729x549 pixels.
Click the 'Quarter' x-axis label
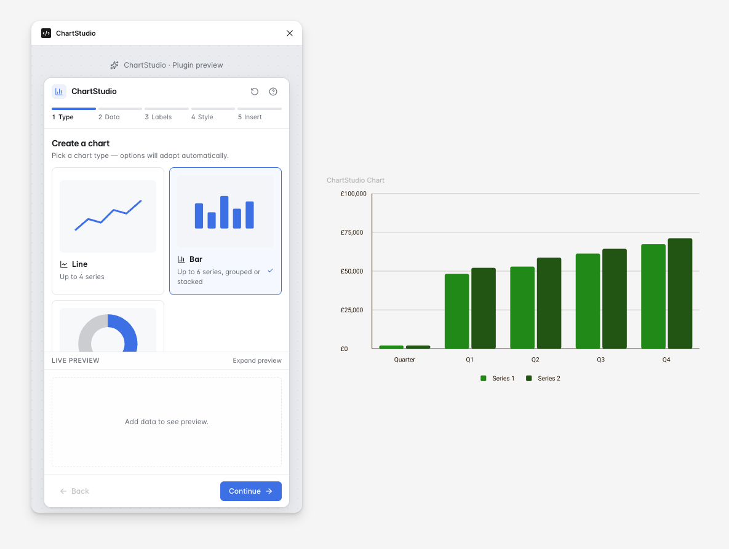click(404, 360)
